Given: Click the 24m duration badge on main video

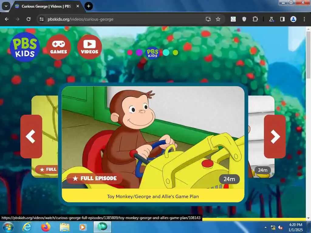Looking at the screenshot, I should coord(229,179).
